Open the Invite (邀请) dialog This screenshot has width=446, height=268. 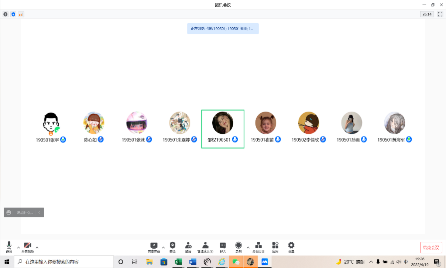[188, 247]
